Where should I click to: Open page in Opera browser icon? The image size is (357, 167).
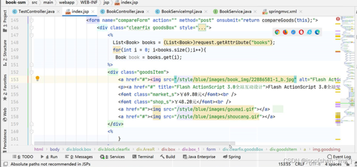(301, 32)
